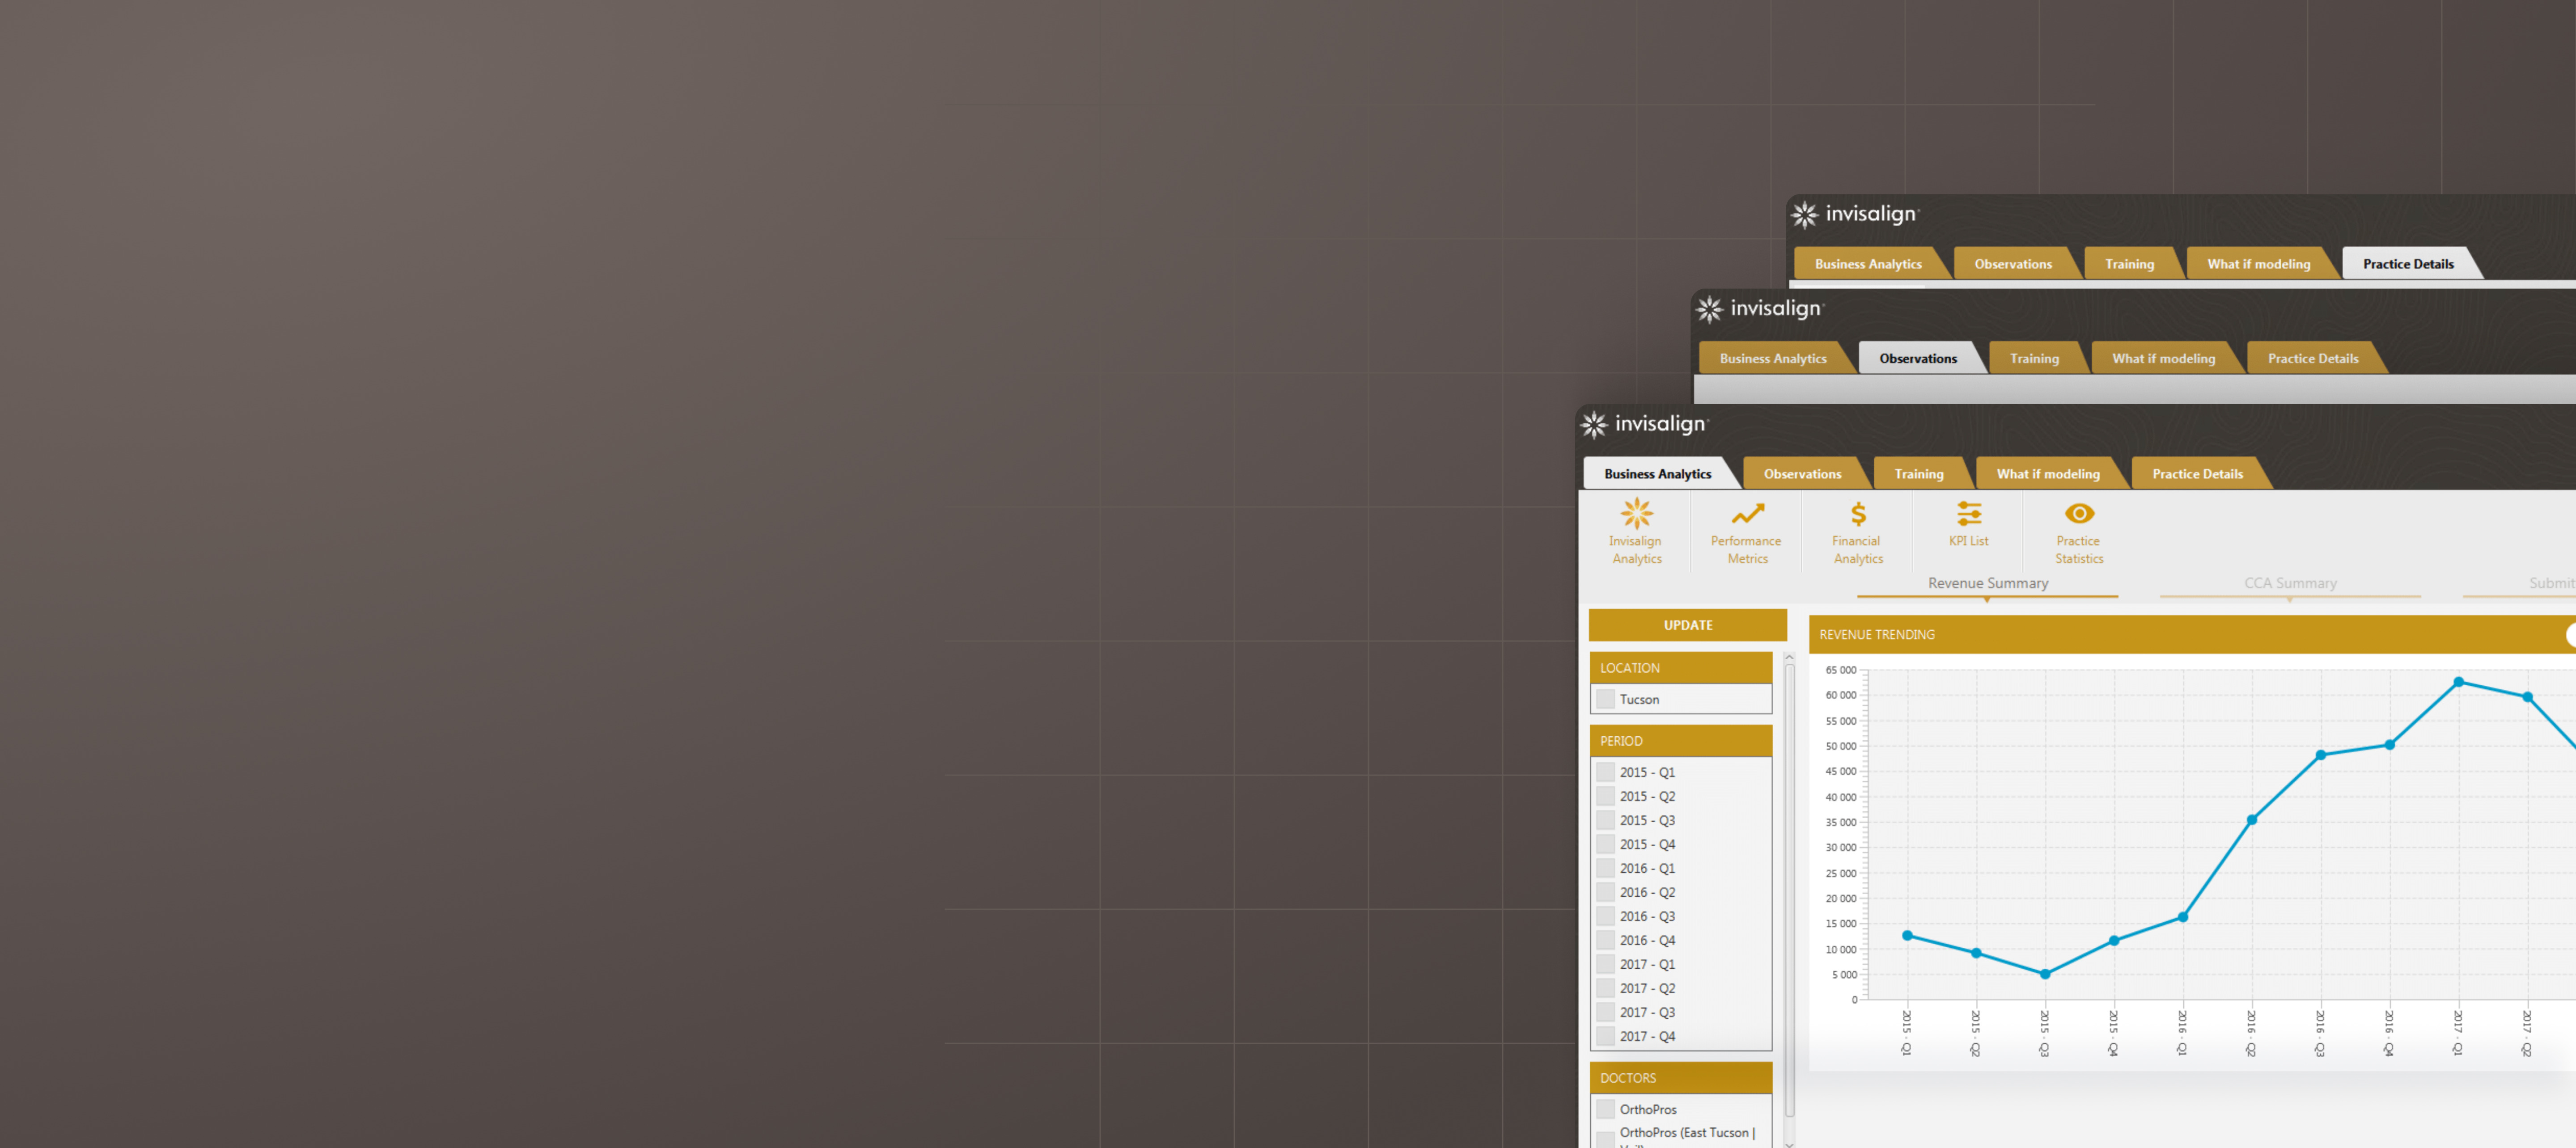Enable the 2017 - Q1 period checkbox
The width and height of the screenshot is (2576, 1148).
(1605, 964)
